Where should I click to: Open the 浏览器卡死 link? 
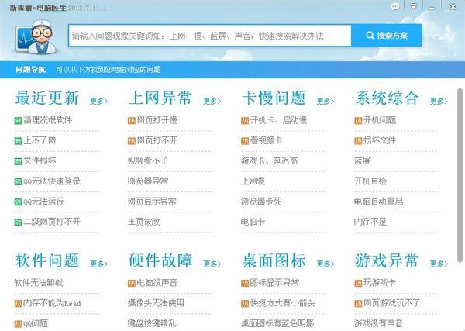(261, 202)
